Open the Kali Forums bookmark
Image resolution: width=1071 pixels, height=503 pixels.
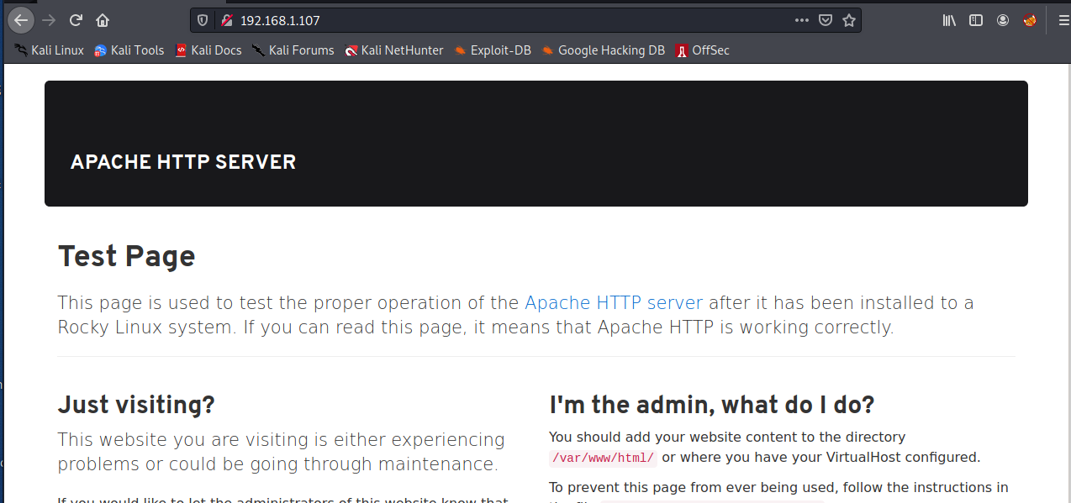coord(293,50)
